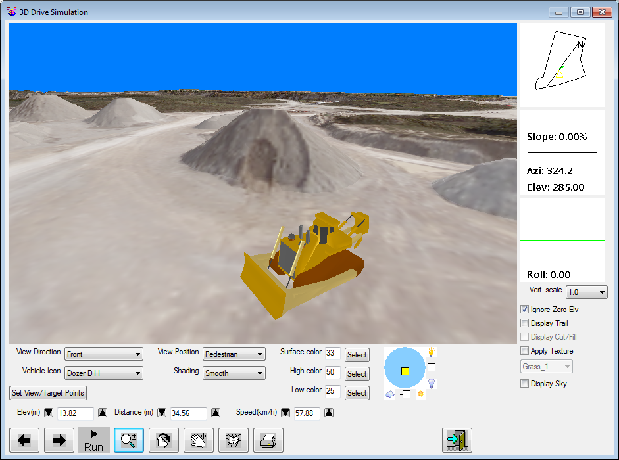619x460 pixels.
Task: Click Select button for High color
Action: pyautogui.click(x=357, y=374)
